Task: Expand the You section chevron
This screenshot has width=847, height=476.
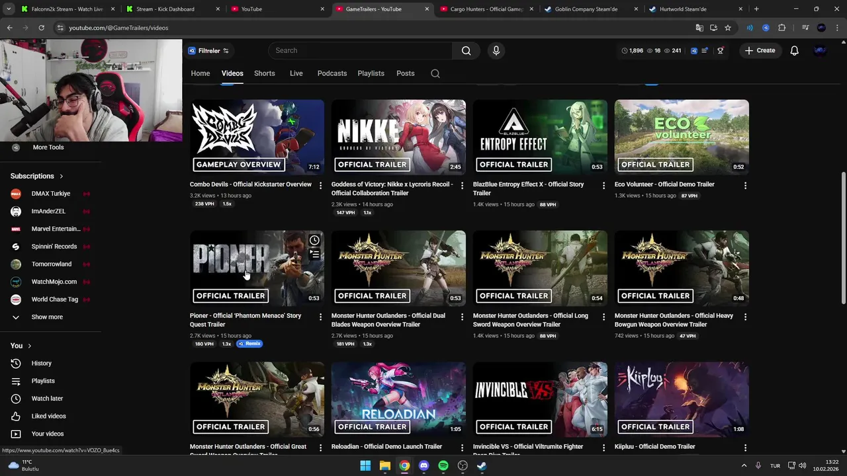Action: 29,346
